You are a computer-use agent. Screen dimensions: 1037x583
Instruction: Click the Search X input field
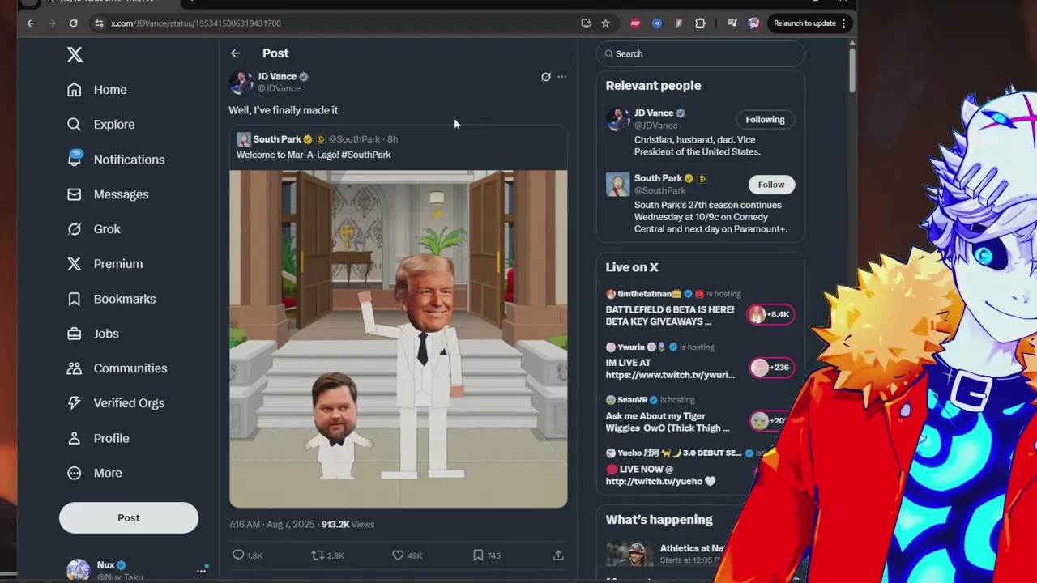[x=701, y=54]
